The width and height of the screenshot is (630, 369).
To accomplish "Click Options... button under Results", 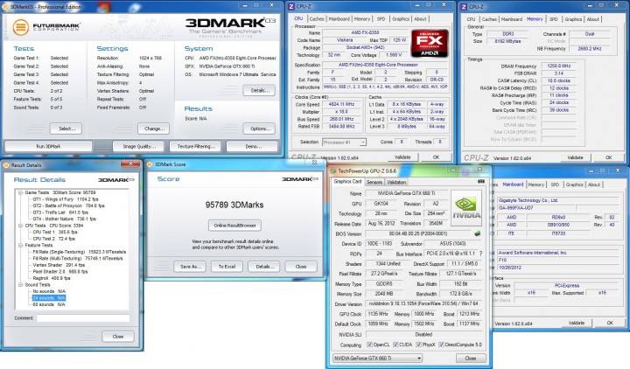I will pyautogui.click(x=260, y=129).
